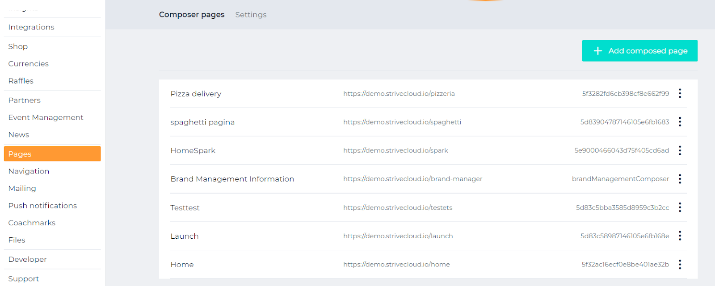Open the Home page row's kebab menu
The image size is (715, 286).
680,265
